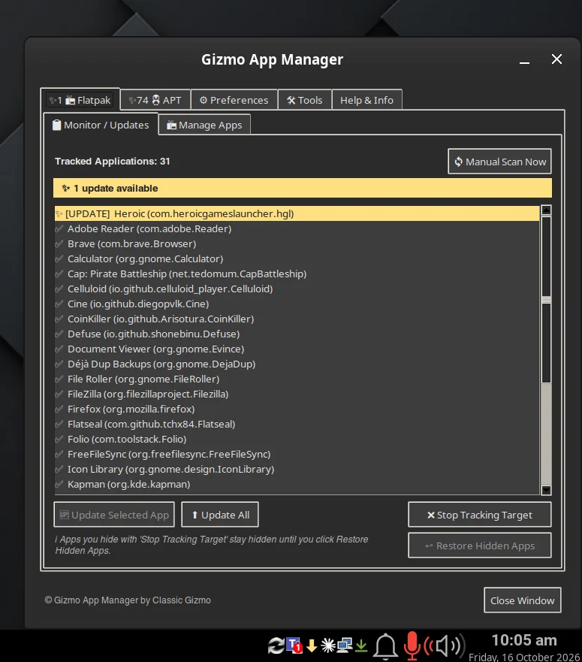The image size is (582, 662).
Task: Select File Roller row
Action: (x=297, y=379)
